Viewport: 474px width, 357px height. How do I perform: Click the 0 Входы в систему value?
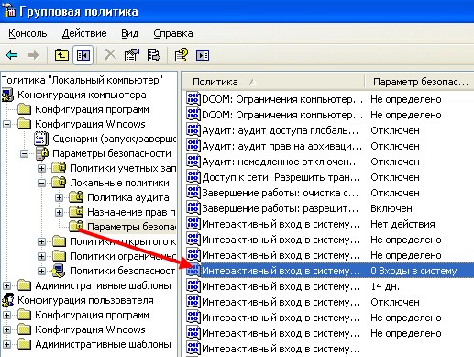pos(413,271)
